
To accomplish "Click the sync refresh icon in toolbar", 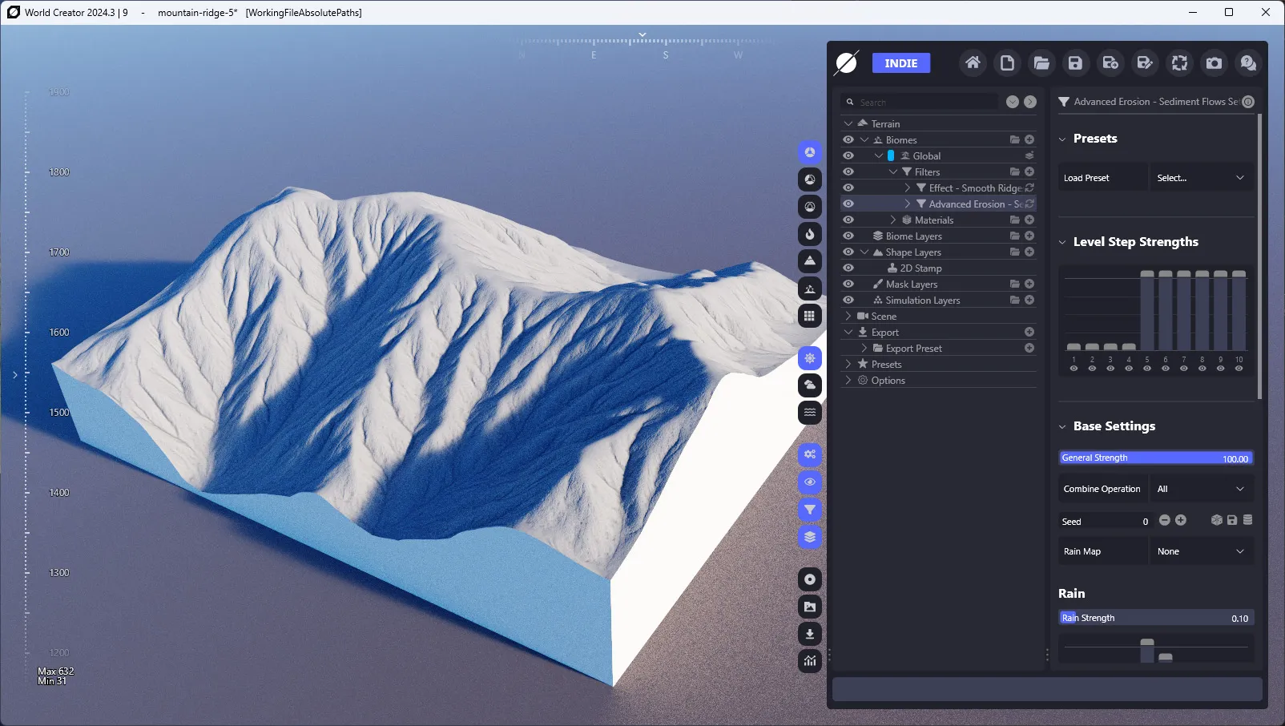I will tap(1179, 63).
